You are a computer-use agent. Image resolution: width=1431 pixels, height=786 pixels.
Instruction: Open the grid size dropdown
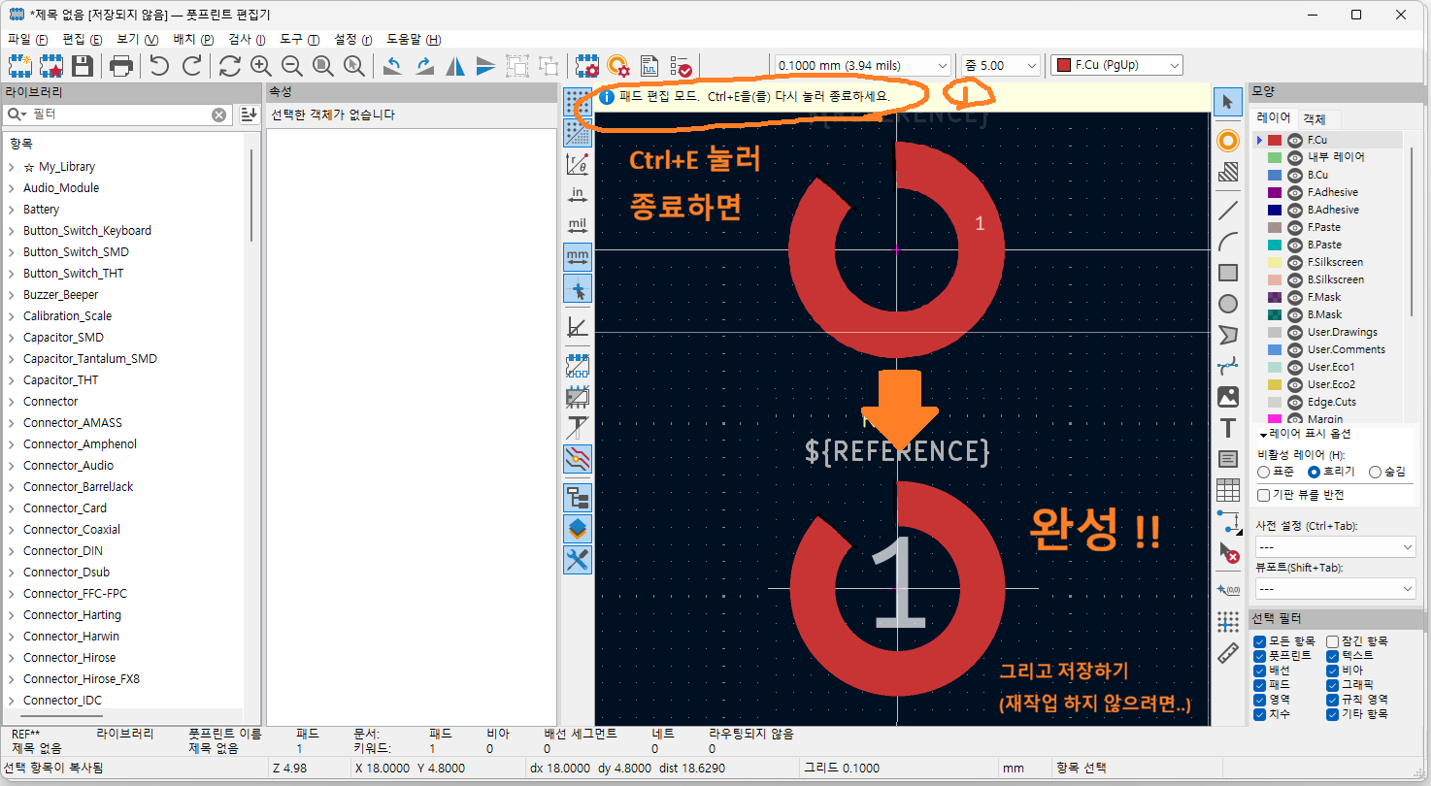[x=861, y=65]
